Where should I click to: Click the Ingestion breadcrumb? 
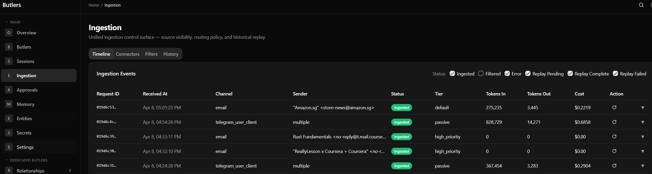pos(112,5)
